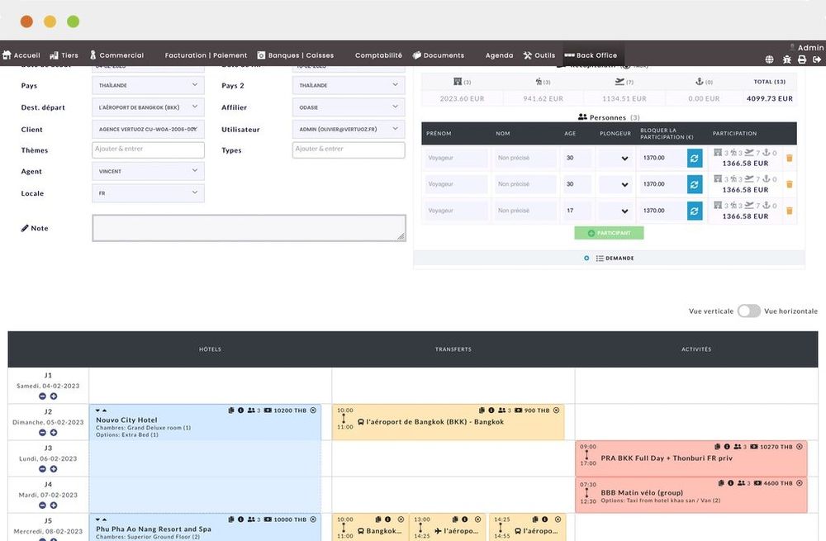Viewport: 826px width, 541px height.
Task: Open the Comptabilité menu
Action: coord(378,55)
